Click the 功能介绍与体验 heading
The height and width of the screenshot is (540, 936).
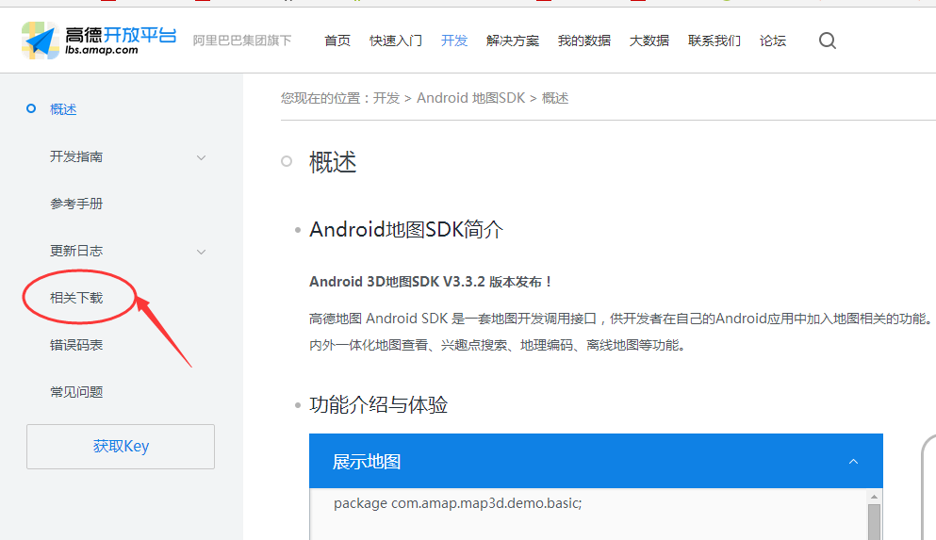[379, 404]
